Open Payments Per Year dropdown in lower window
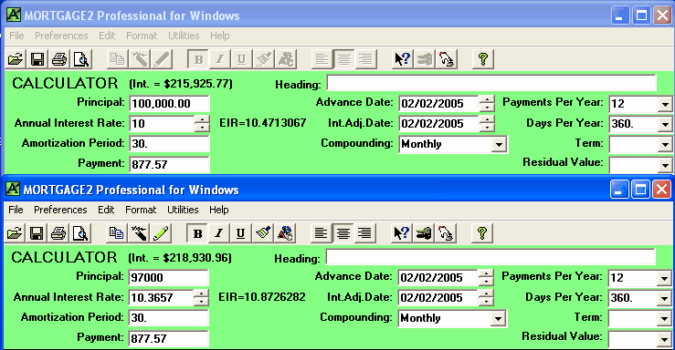Screen dimensions: 675x350 [x=664, y=279]
